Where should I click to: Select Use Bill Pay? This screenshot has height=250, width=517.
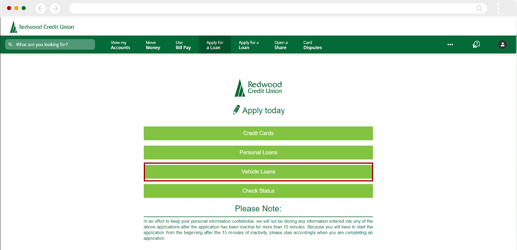pos(183,44)
